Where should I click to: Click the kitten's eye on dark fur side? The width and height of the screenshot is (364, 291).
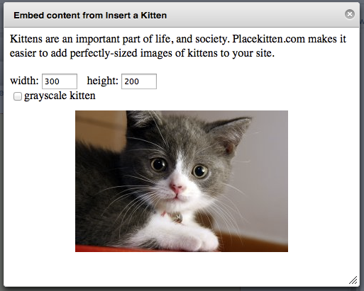(159, 164)
